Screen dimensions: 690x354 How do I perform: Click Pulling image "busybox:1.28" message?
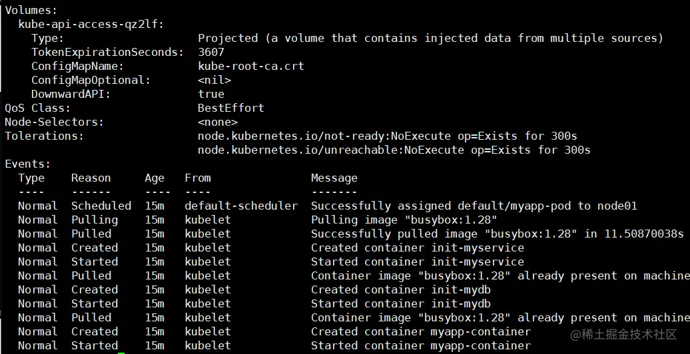(x=404, y=220)
